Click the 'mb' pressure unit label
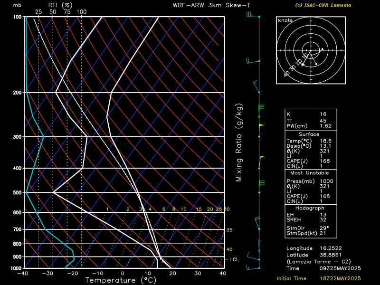The height and width of the screenshot is (285, 380). point(17,5)
